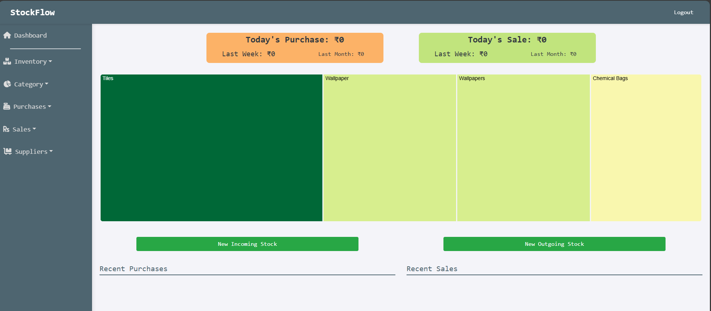Click the Suppliers dolly cart icon
This screenshot has width=711, height=311.
(7, 152)
